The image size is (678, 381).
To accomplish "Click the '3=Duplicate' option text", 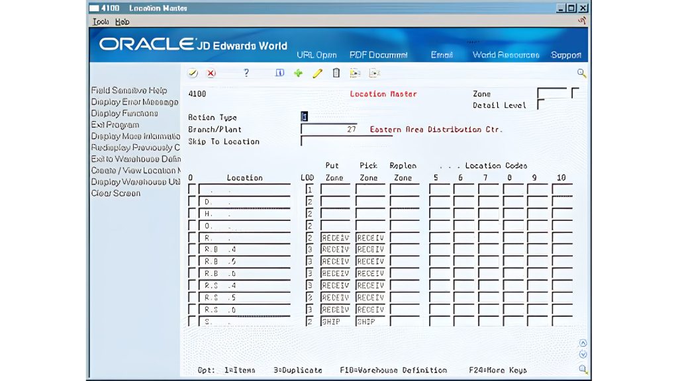I will point(298,370).
